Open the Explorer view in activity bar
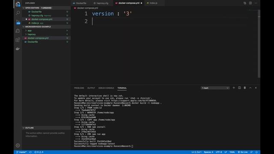The width and height of the screenshot is (274, 154). coord(18,4)
